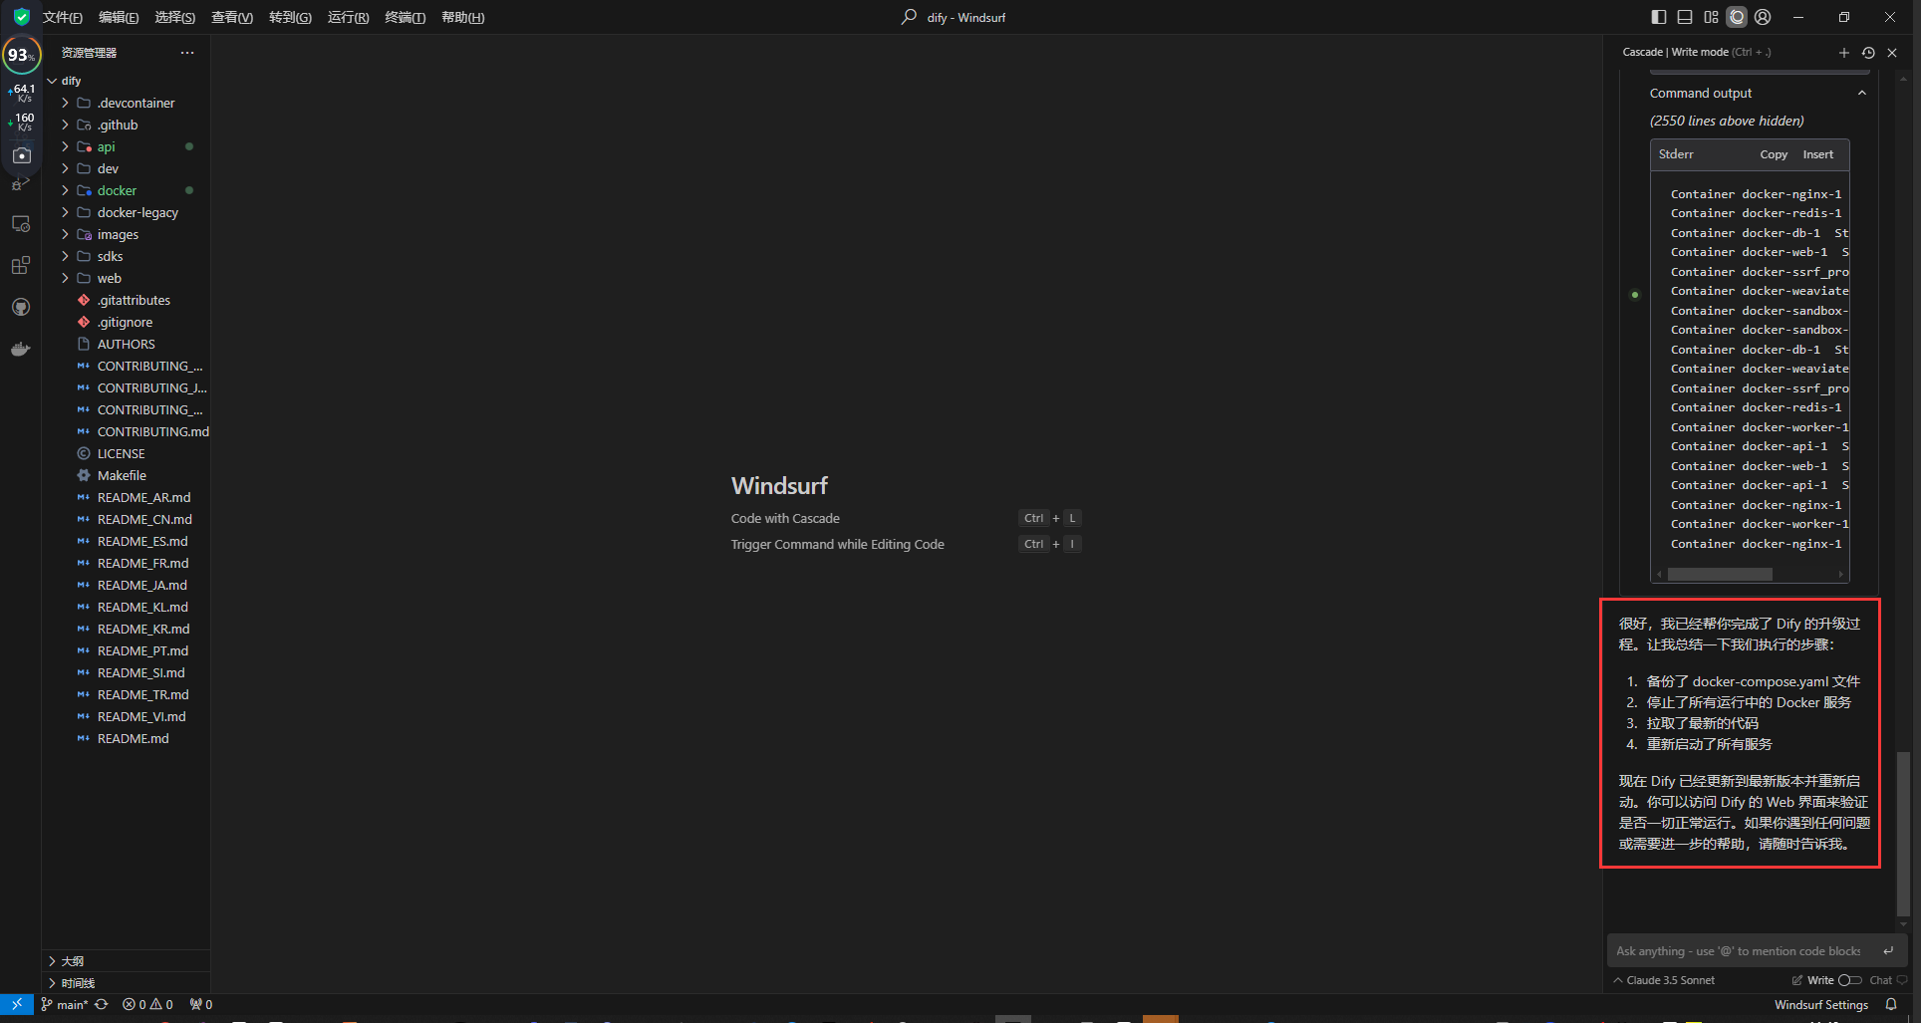Open the Remote Explorer icon
Image resolution: width=1921 pixels, height=1023 pixels.
click(20, 223)
